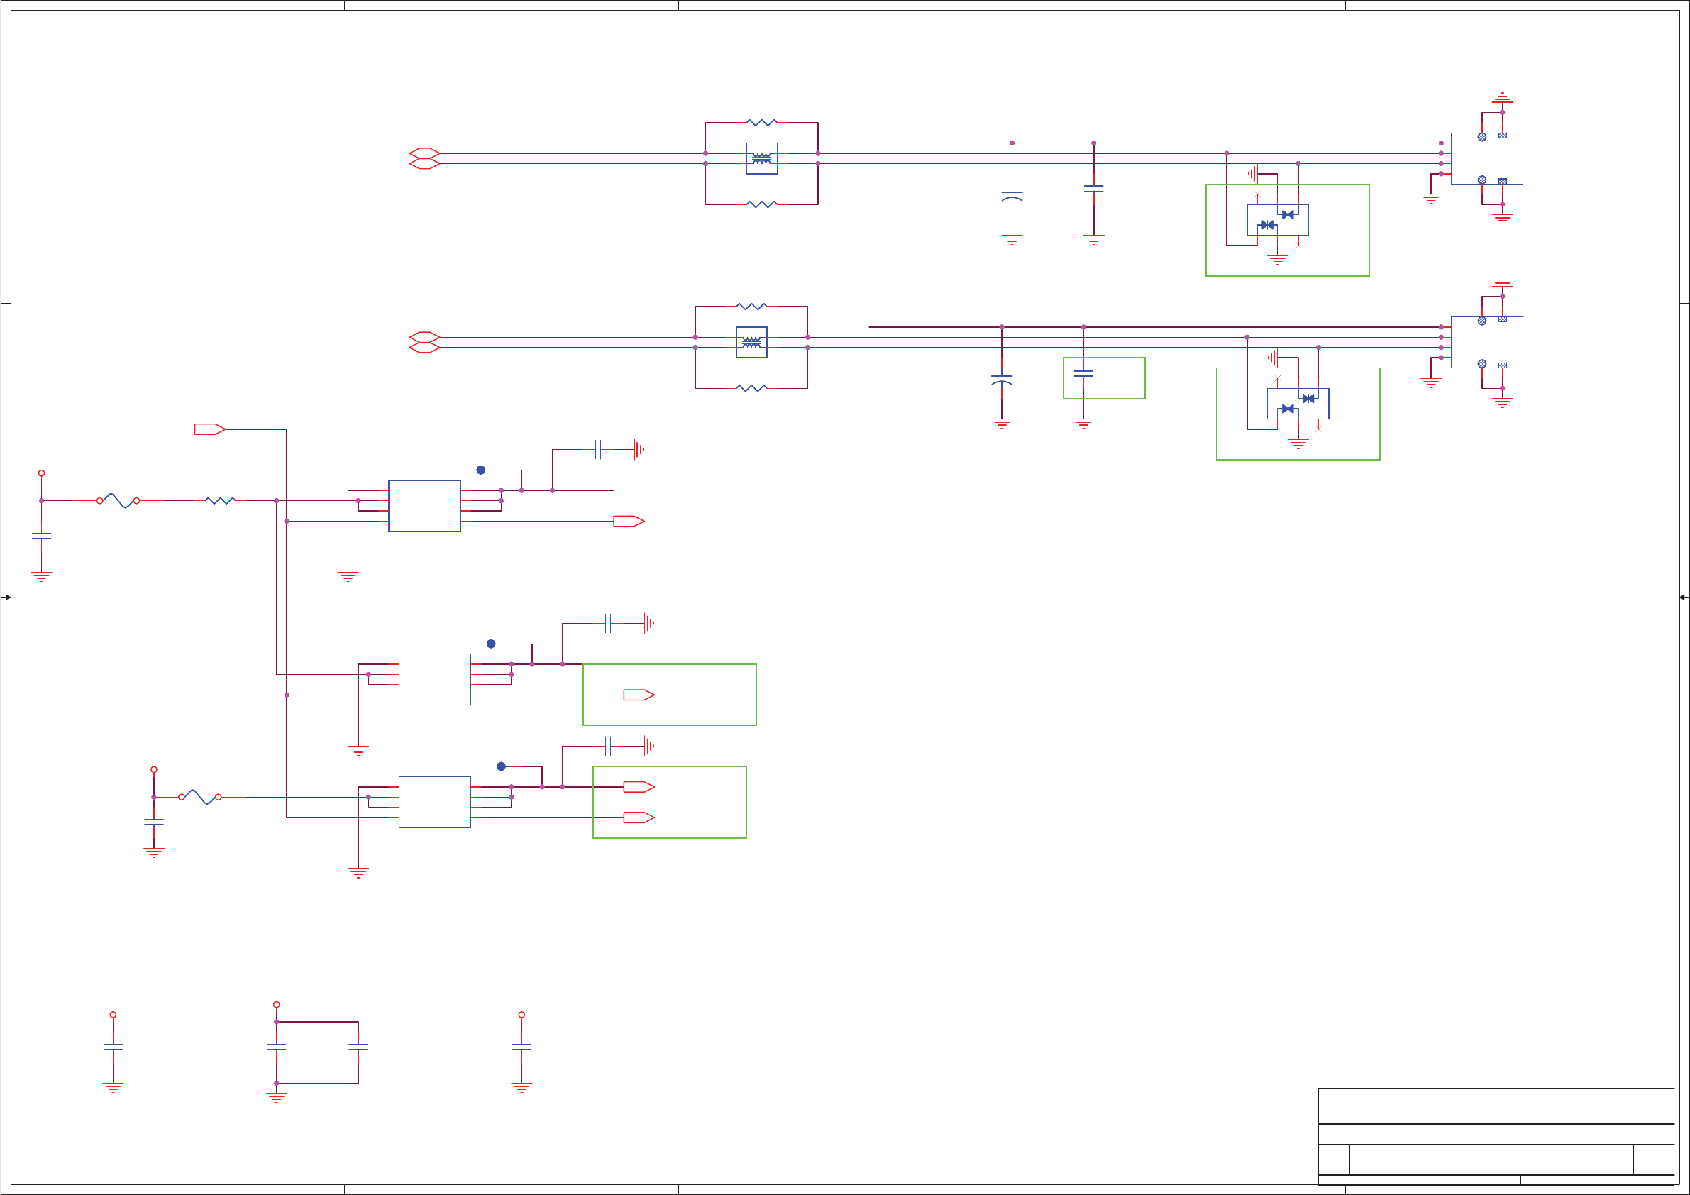This screenshot has width=1690, height=1195.
Task: Select the red input port at top-left
Action: [209, 429]
